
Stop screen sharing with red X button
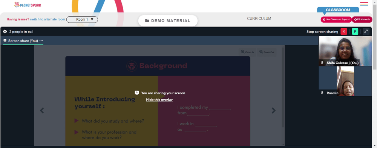(344, 31)
